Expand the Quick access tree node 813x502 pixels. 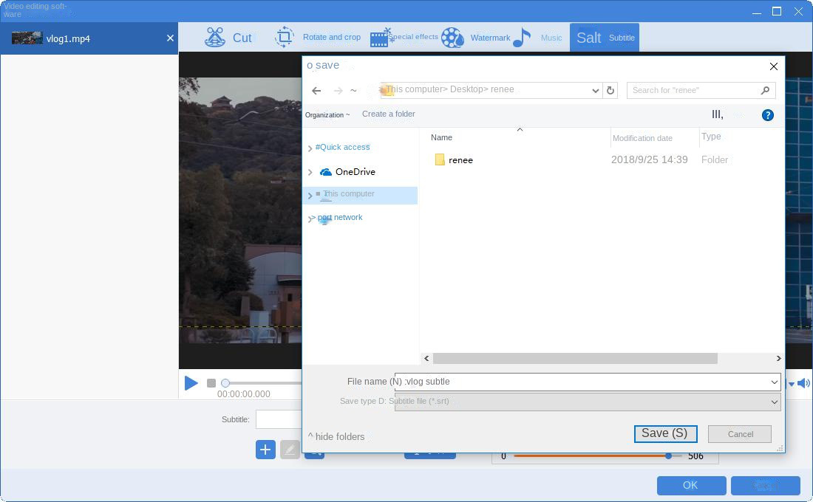click(x=310, y=148)
